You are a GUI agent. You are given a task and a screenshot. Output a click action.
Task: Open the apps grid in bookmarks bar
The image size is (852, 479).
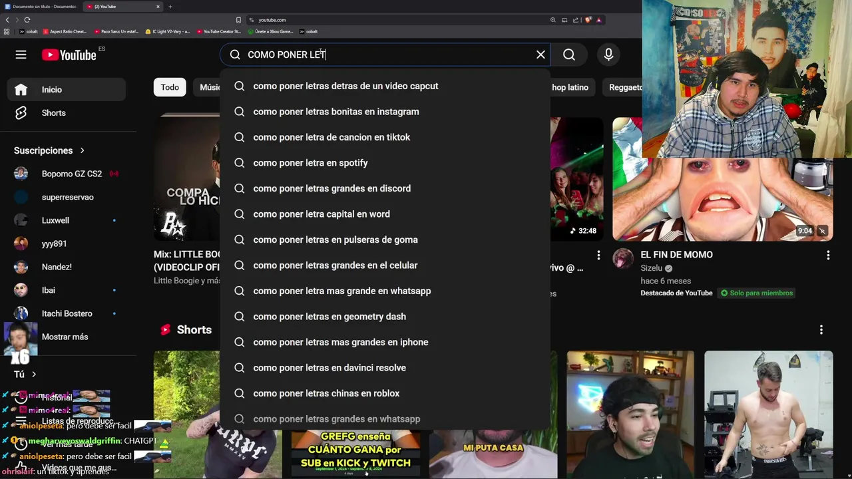7,31
